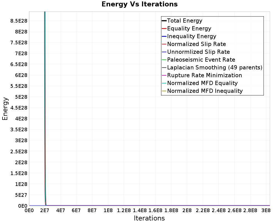279x223 pixels.
Task: Click the '3.5E28' y-axis tick label
Action: 19,130
